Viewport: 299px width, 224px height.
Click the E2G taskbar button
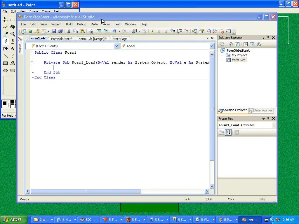[x=88, y=220]
